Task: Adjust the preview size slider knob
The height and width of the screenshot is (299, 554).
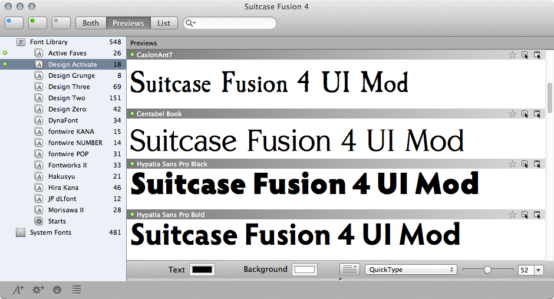Action: pyautogui.click(x=487, y=270)
